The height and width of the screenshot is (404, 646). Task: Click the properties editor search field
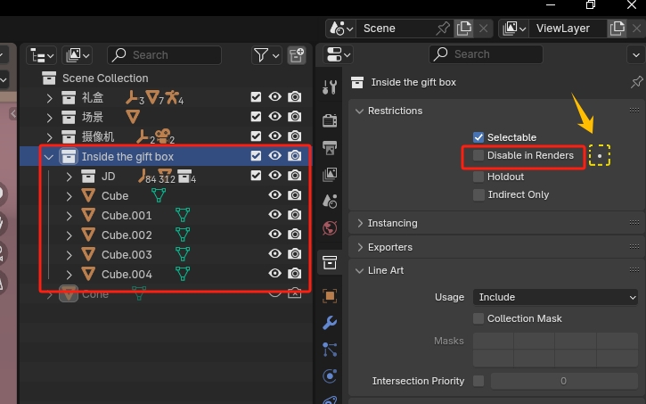coord(486,54)
